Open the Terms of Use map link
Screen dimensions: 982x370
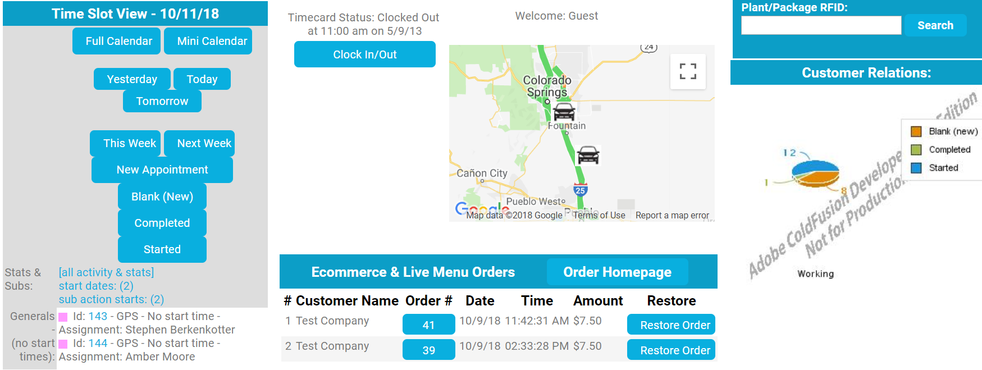[599, 215]
